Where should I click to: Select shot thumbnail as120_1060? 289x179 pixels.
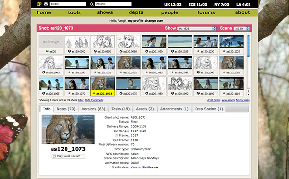pos(206,65)
